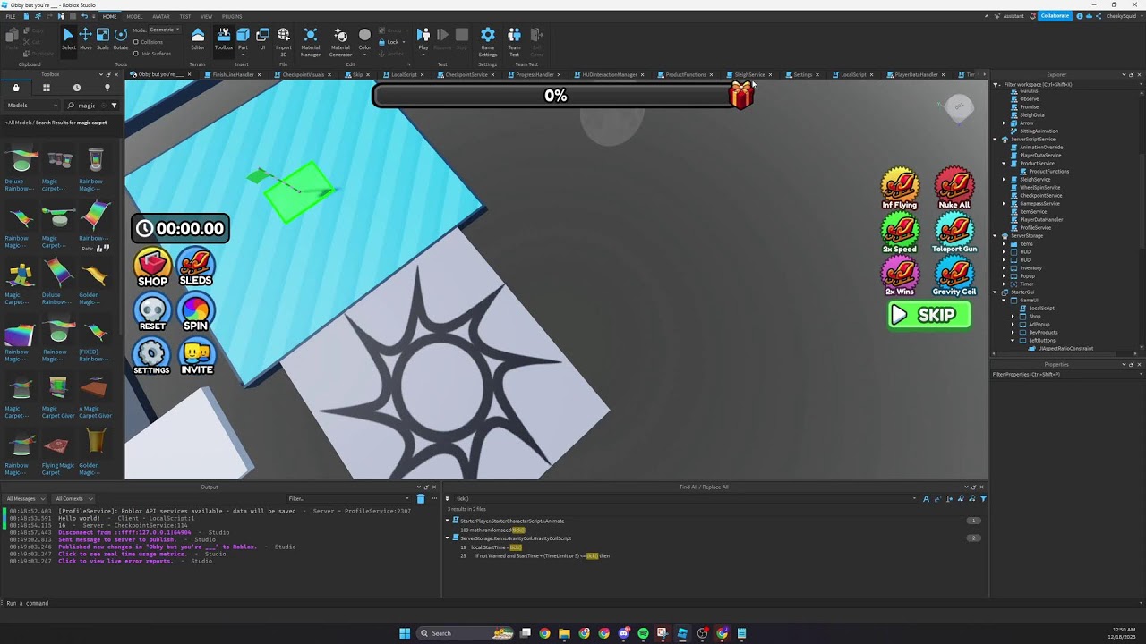Click the green SKIP button
The height and width of the screenshot is (644, 1146).
[x=929, y=315]
